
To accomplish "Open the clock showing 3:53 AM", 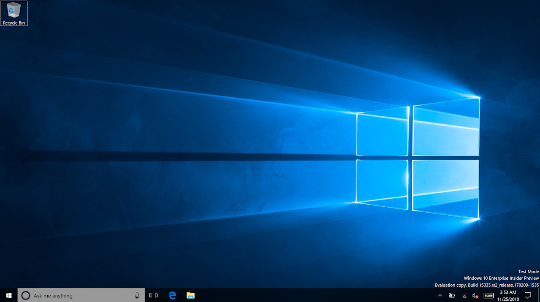I will pos(508,296).
